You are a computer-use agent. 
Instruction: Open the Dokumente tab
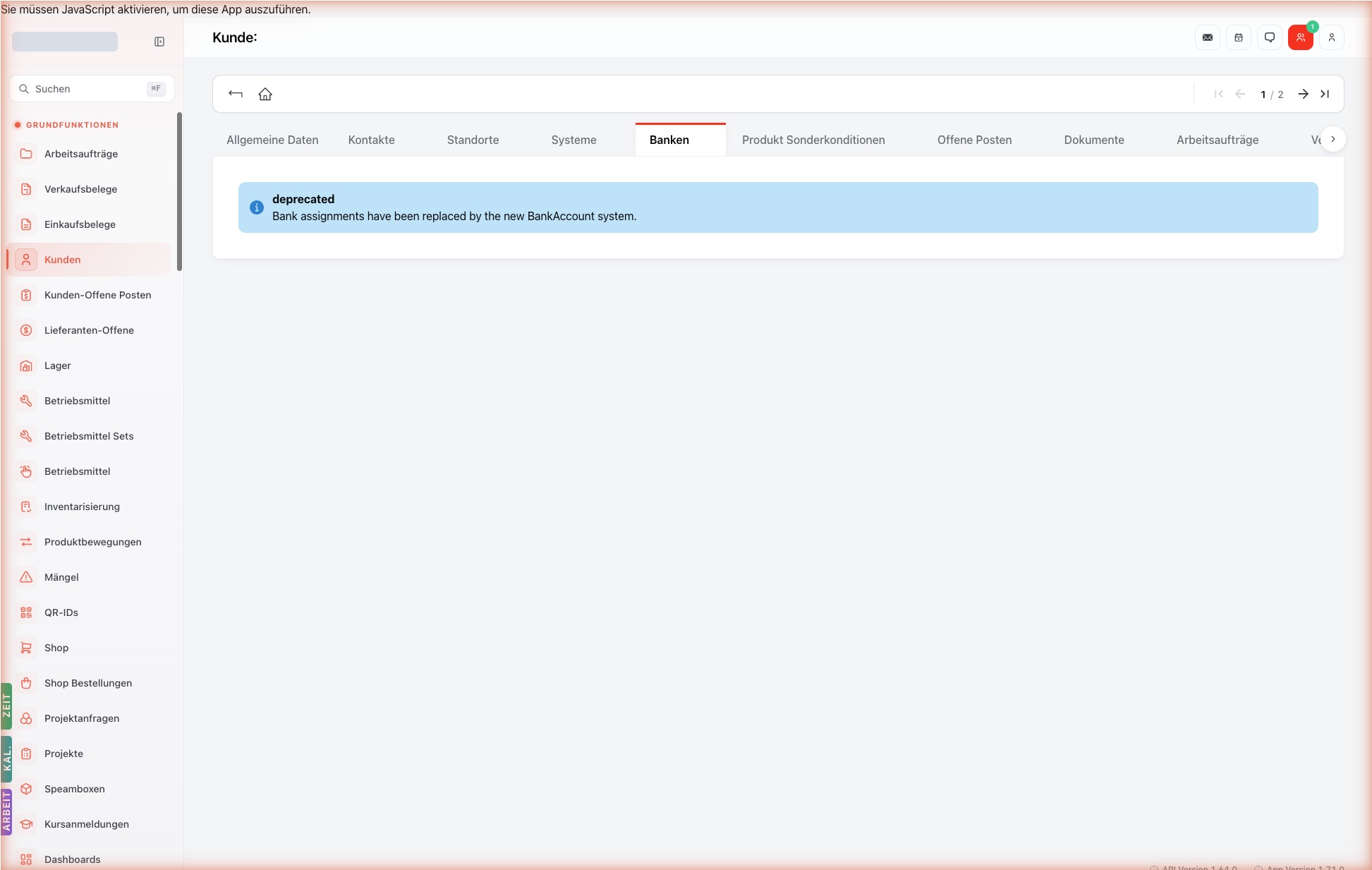click(1094, 140)
